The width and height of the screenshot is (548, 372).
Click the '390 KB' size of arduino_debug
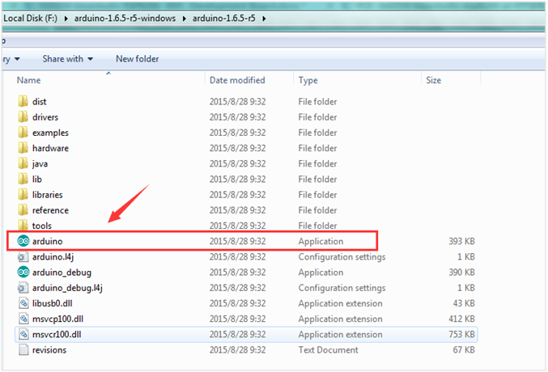click(461, 273)
